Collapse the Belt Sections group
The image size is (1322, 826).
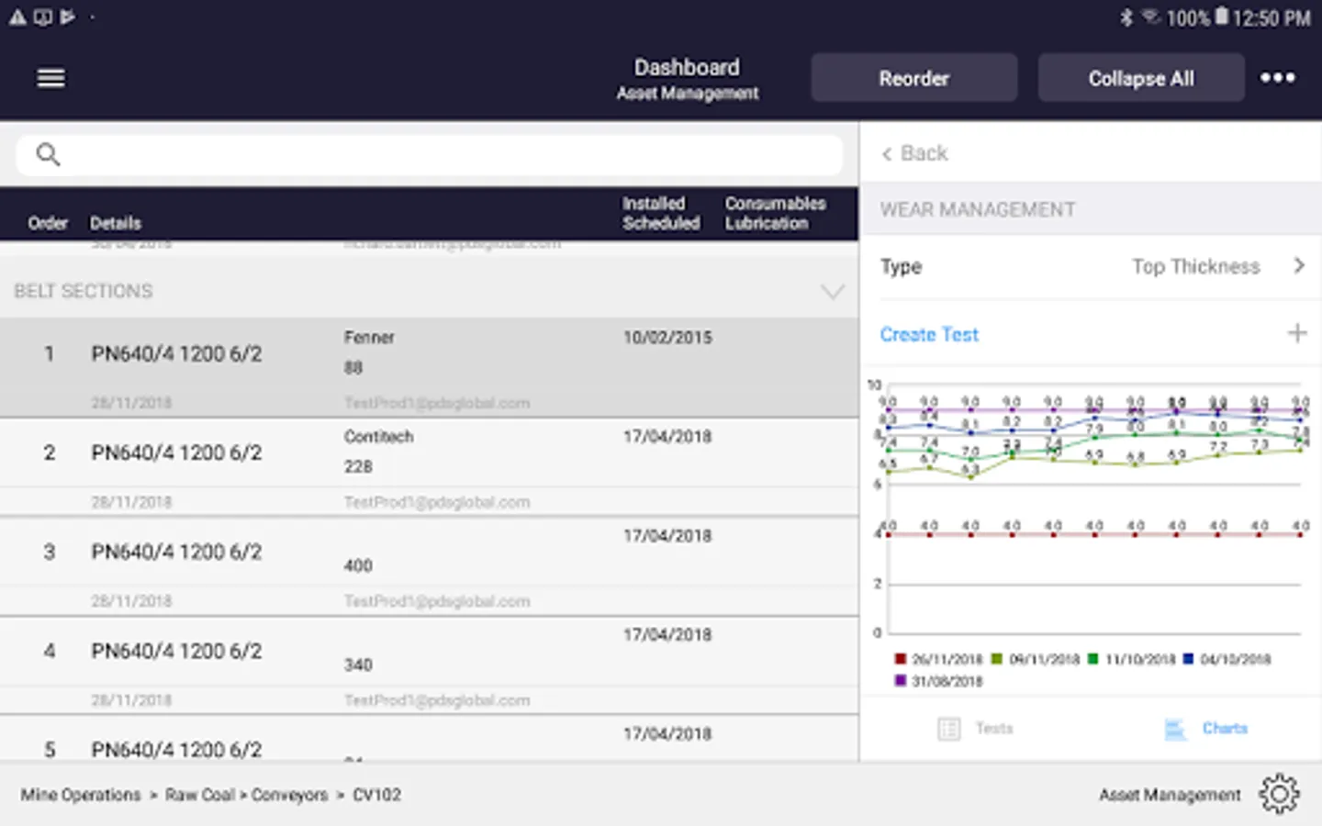coord(832,292)
